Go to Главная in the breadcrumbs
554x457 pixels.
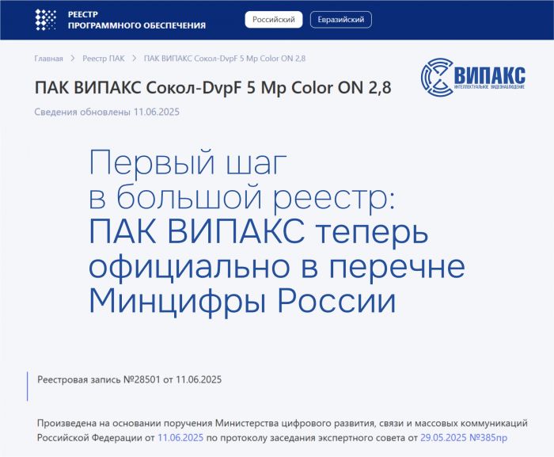48,59
